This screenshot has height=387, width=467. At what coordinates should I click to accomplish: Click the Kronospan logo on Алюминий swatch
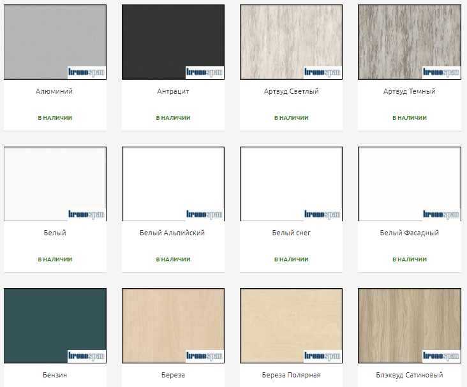(x=86, y=72)
